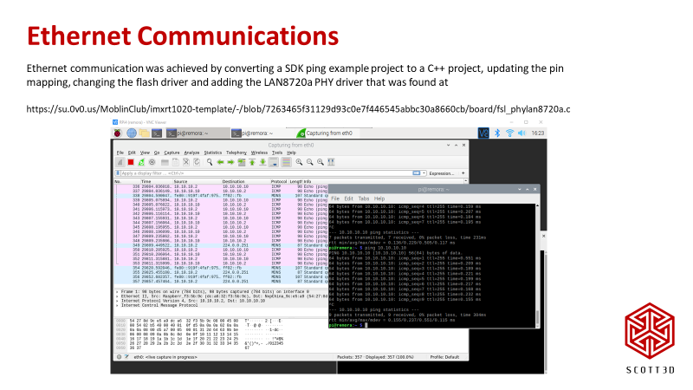The width and height of the screenshot is (693, 390).
Task: Save the capture file from the toolbar
Action: (x=176, y=162)
